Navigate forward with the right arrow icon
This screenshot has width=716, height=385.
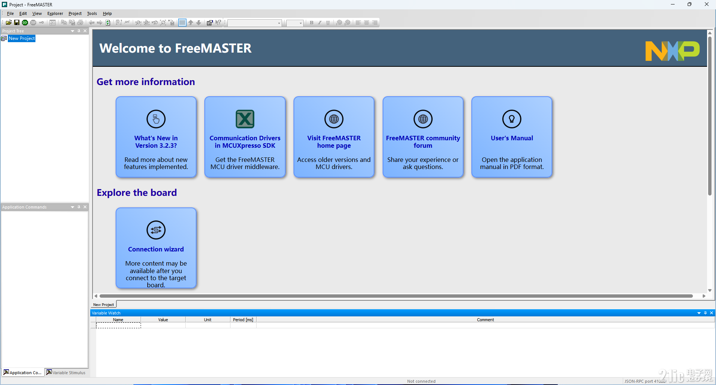click(x=100, y=23)
